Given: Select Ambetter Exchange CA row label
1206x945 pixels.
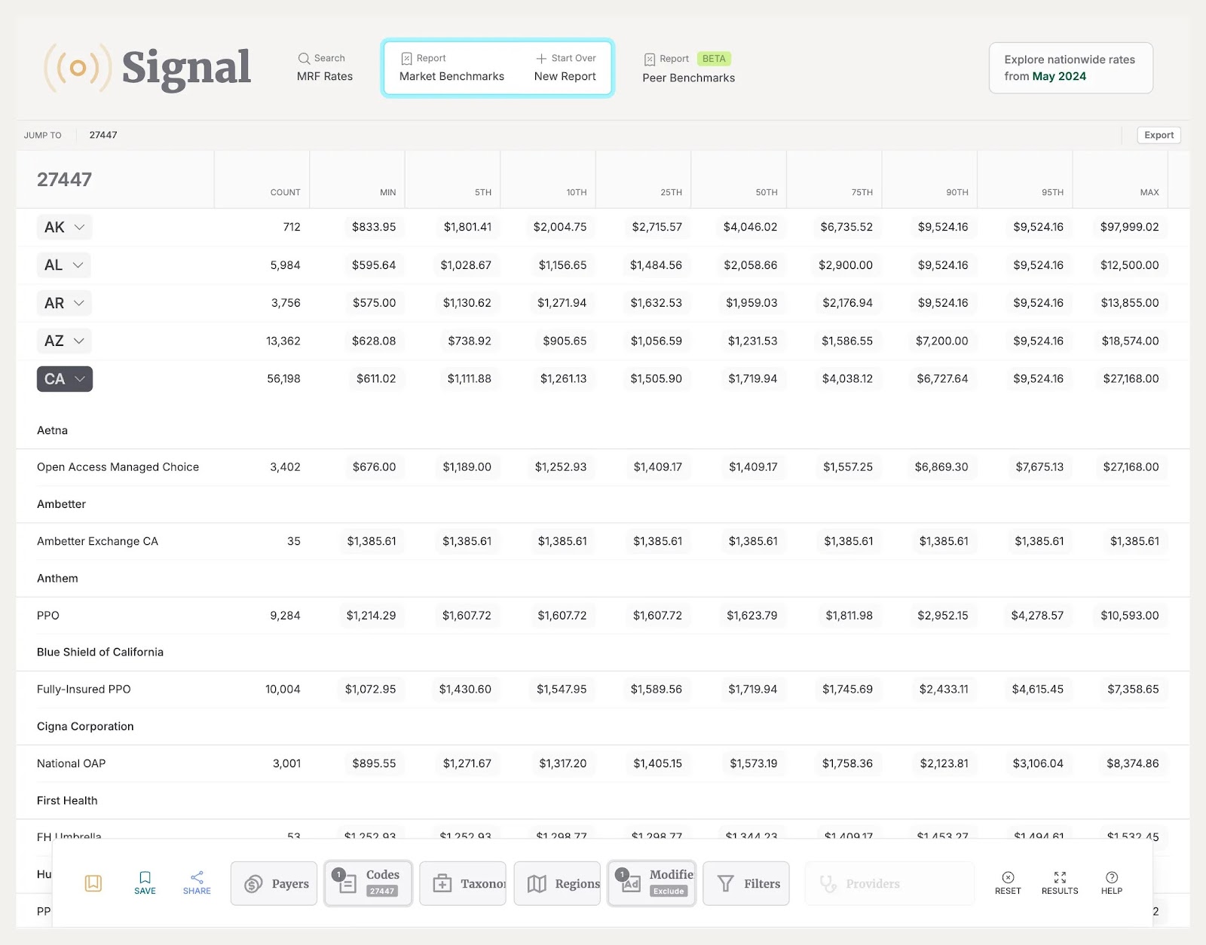Looking at the screenshot, I should [97, 541].
